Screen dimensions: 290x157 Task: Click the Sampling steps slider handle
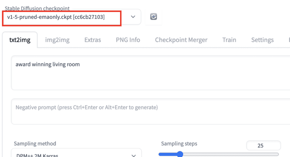pos(180,154)
